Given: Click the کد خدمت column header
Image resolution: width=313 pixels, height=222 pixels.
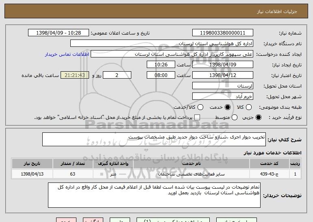Looking at the screenshot, I should pyautogui.click(x=269, y=164).
